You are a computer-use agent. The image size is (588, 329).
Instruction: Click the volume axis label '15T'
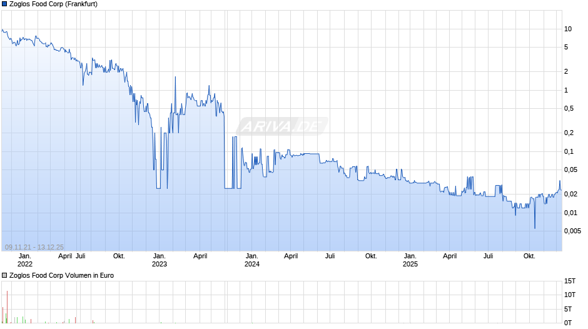570,281
